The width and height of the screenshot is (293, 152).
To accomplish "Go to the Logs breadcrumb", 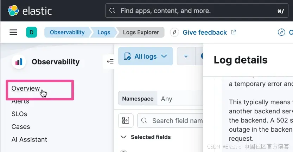I will pyautogui.click(x=104, y=32).
